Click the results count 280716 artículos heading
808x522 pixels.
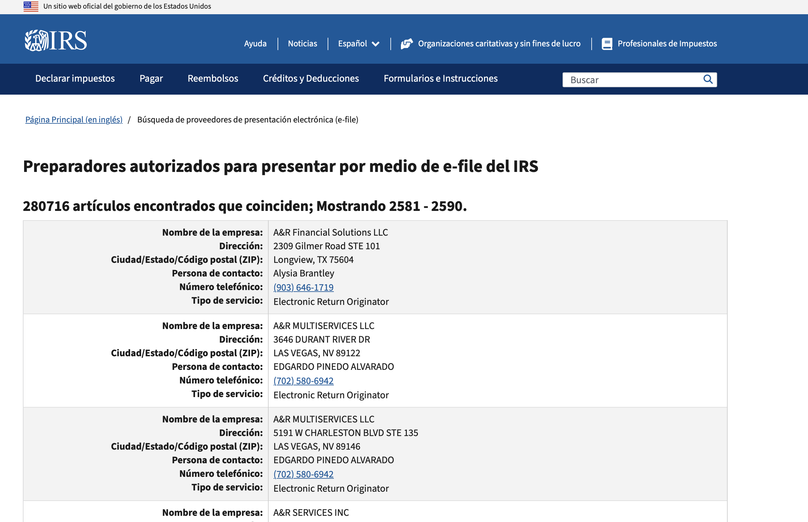point(245,206)
